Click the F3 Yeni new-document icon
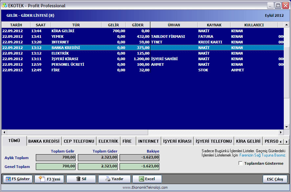Viewport: 291px width, 192px height. point(42,179)
